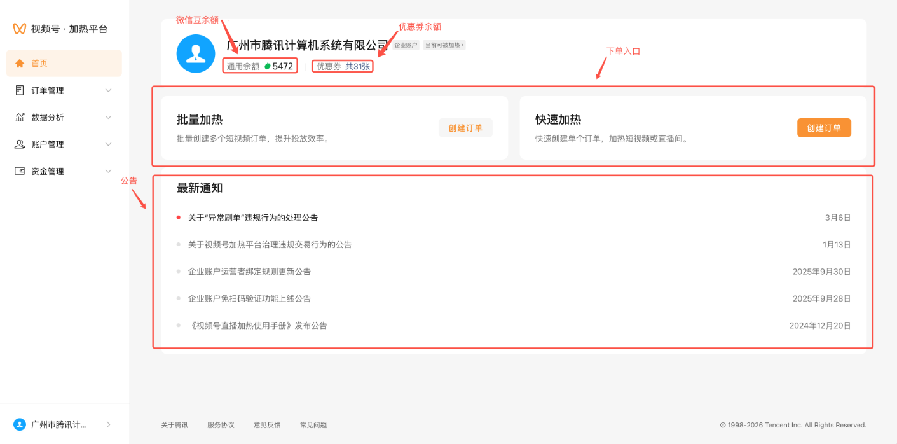Open the 共31张 coupons link
897x444 pixels.
(358, 66)
